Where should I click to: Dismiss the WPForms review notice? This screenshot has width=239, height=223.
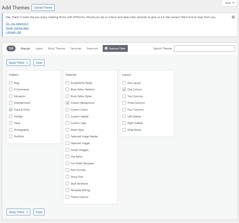(x=233, y=17)
